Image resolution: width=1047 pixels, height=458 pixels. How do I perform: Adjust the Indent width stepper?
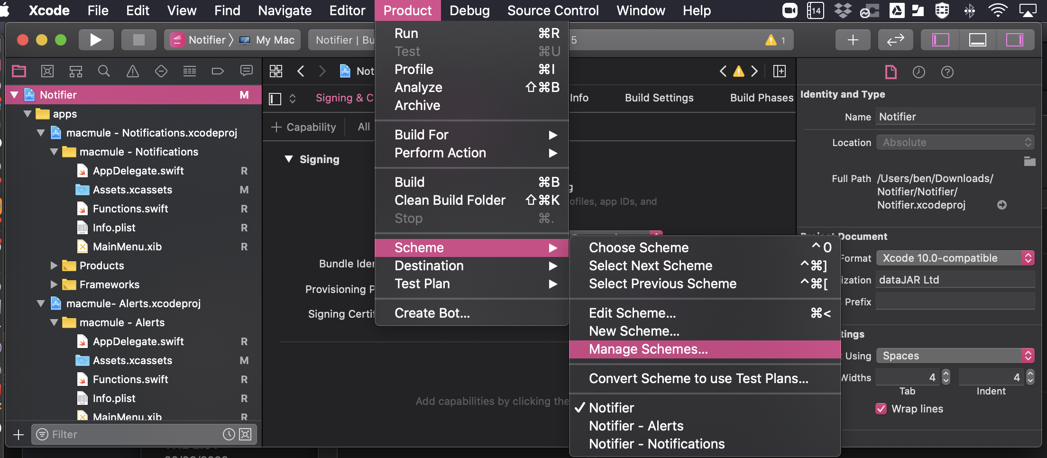tap(1030, 377)
